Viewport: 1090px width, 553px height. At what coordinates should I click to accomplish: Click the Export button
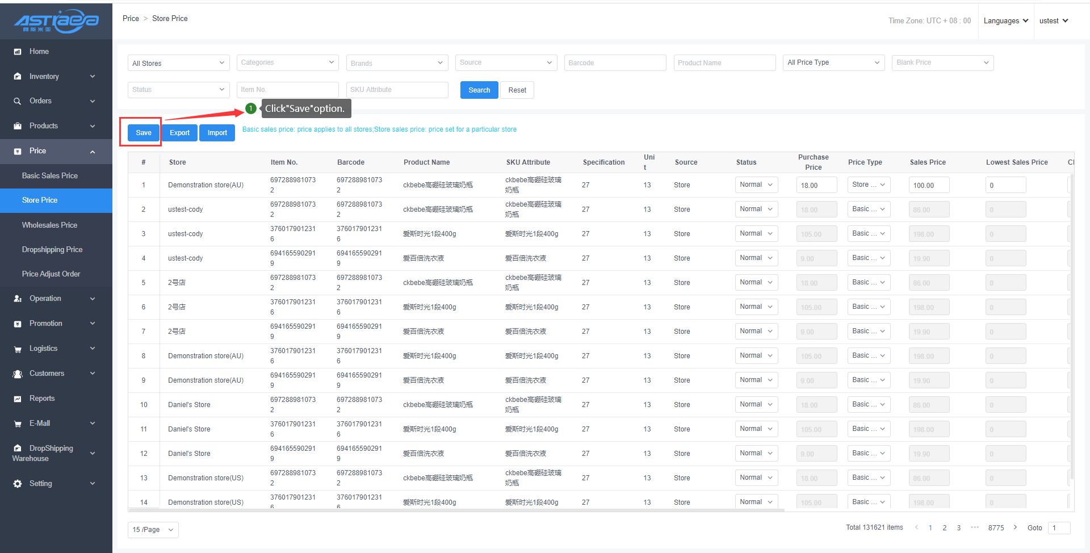coord(179,133)
